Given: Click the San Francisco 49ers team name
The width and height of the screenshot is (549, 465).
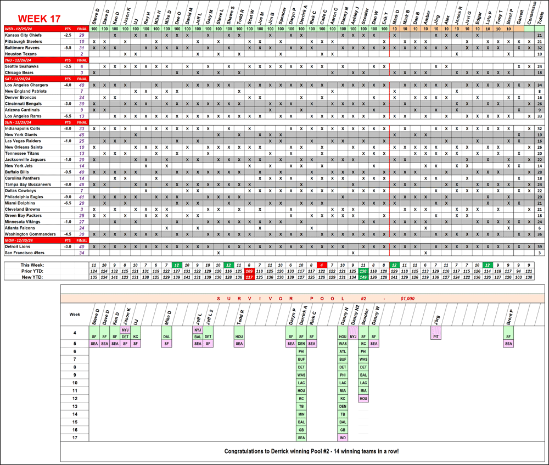Looking at the screenshot, I should (x=25, y=253).
